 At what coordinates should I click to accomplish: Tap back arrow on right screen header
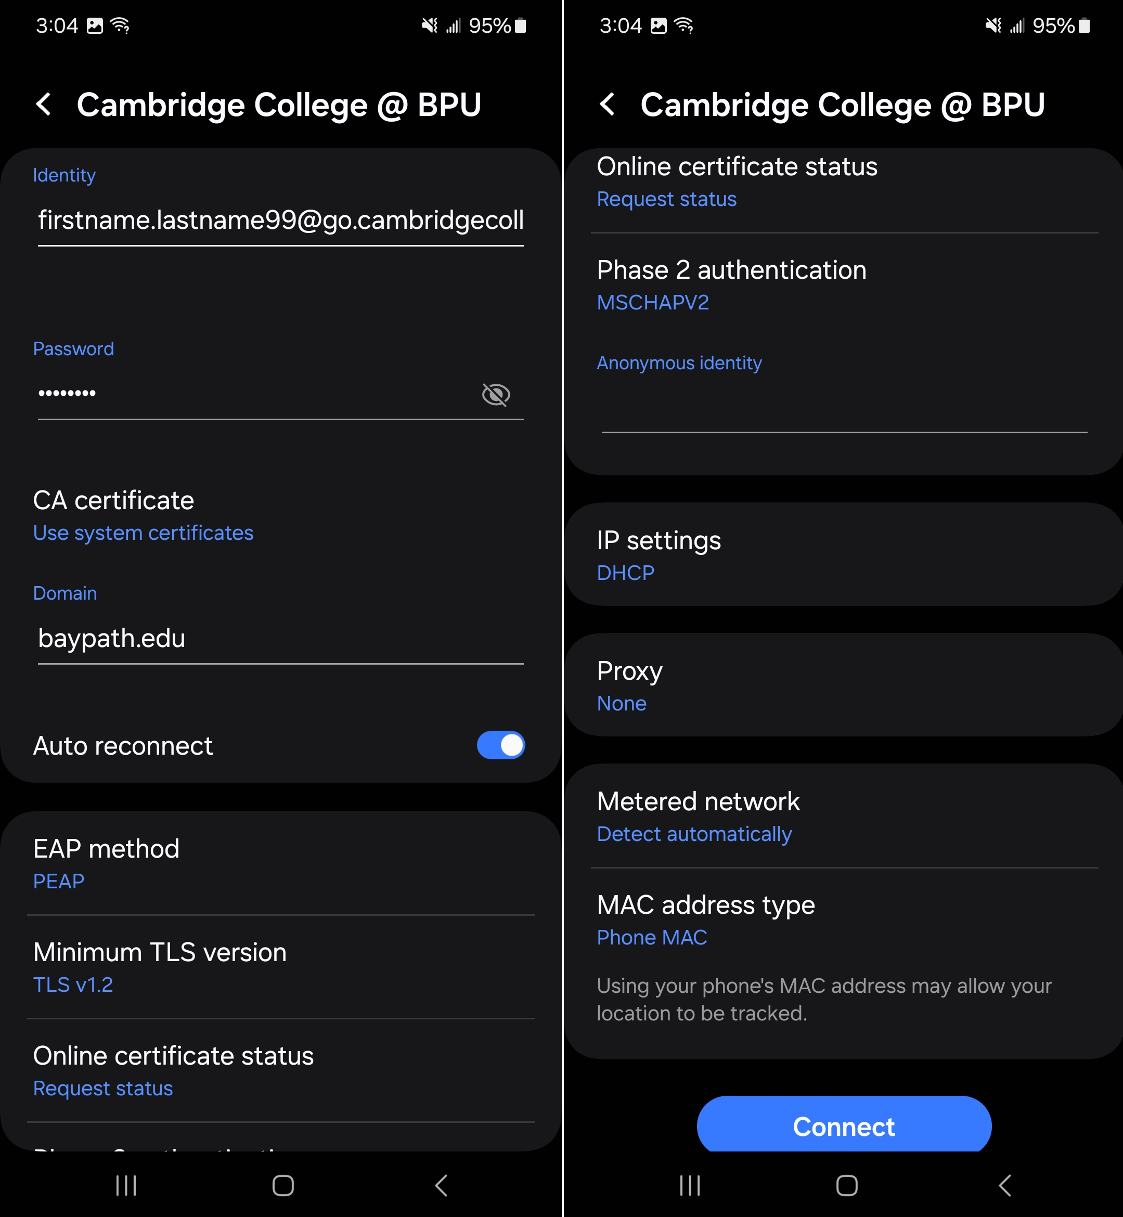[607, 105]
